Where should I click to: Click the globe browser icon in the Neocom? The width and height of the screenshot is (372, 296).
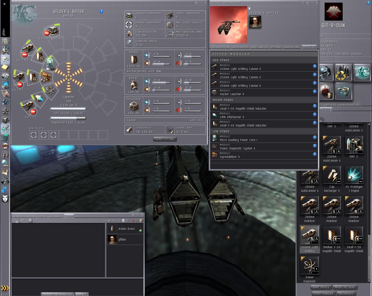(5, 163)
